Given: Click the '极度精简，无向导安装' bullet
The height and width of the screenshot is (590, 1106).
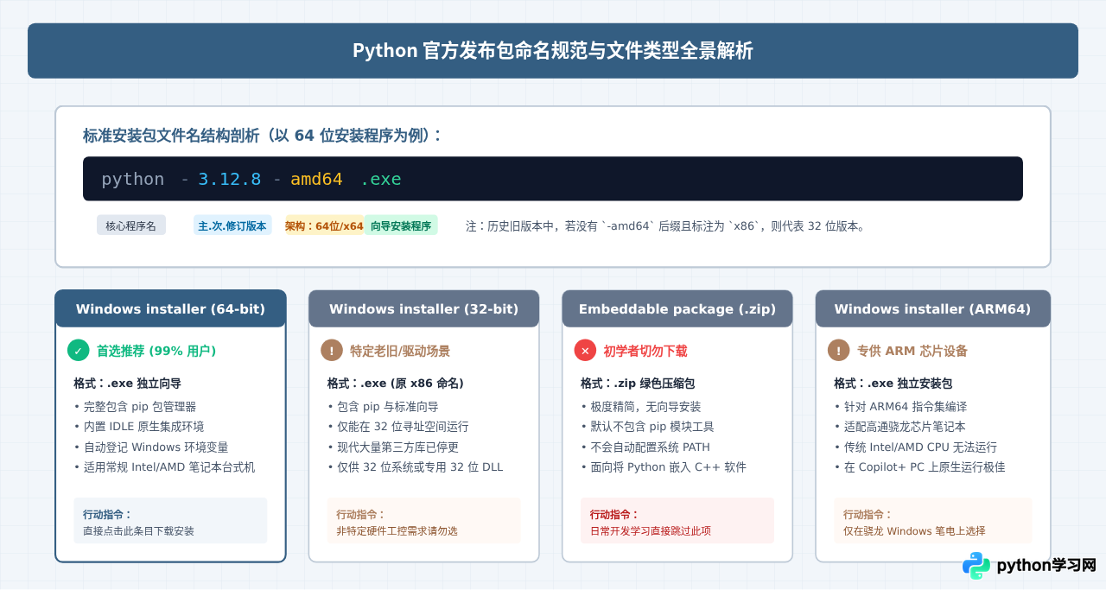Looking at the screenshot, I should point(641,406).
